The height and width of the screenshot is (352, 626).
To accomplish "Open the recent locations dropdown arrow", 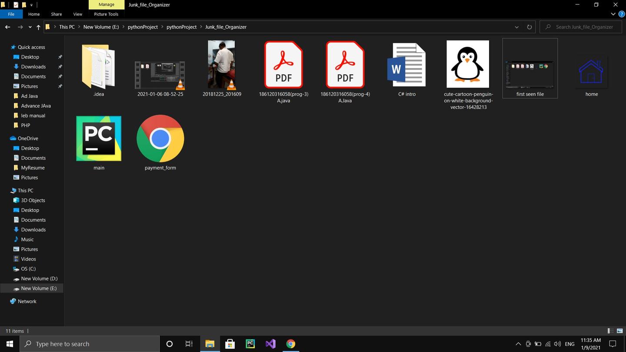I will 30,27.
